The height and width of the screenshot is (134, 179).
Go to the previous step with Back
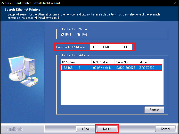click(x=86, y=129)
